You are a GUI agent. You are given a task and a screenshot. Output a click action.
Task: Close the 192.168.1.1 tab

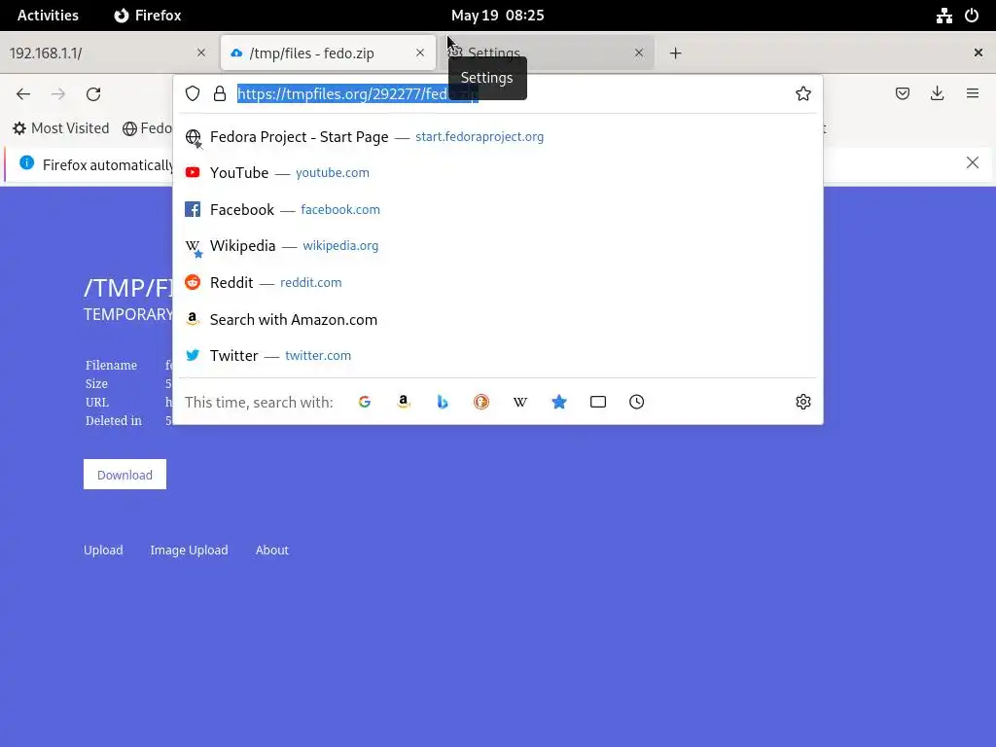coord(201,53)
